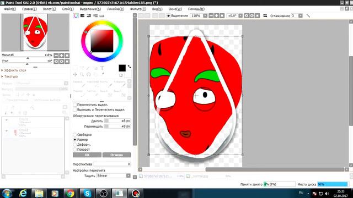Reset canvas rotation in the top toolbar
The image size is (353, 198).
click(258, 16)
